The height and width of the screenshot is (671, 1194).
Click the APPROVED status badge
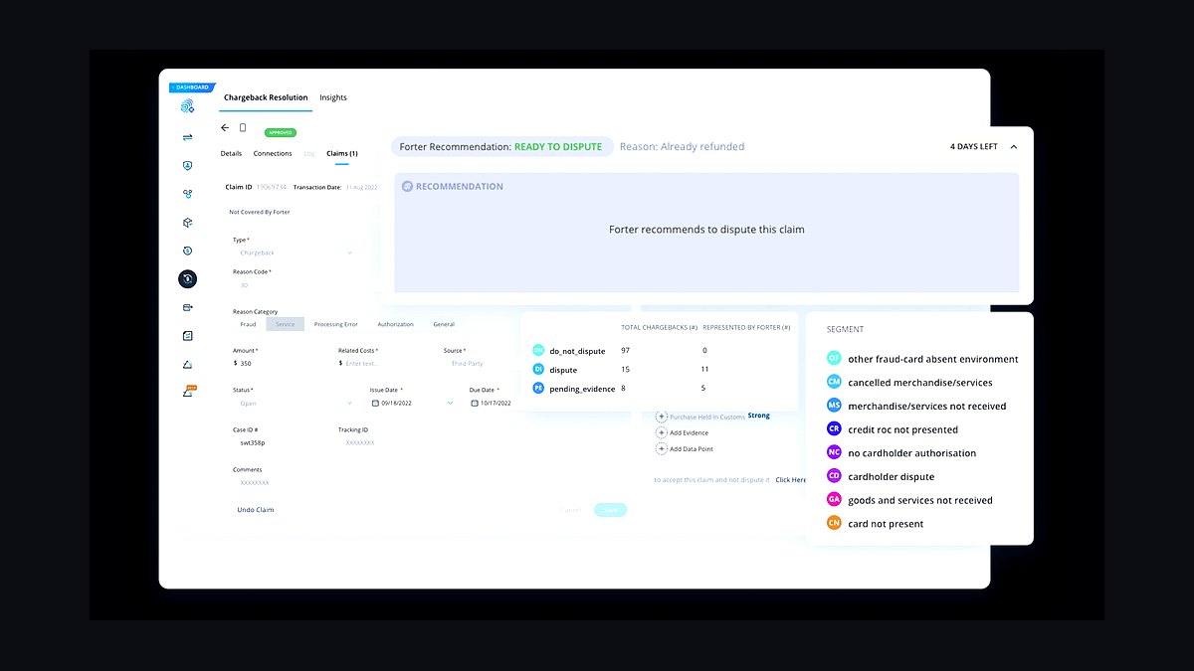(281, 132)
